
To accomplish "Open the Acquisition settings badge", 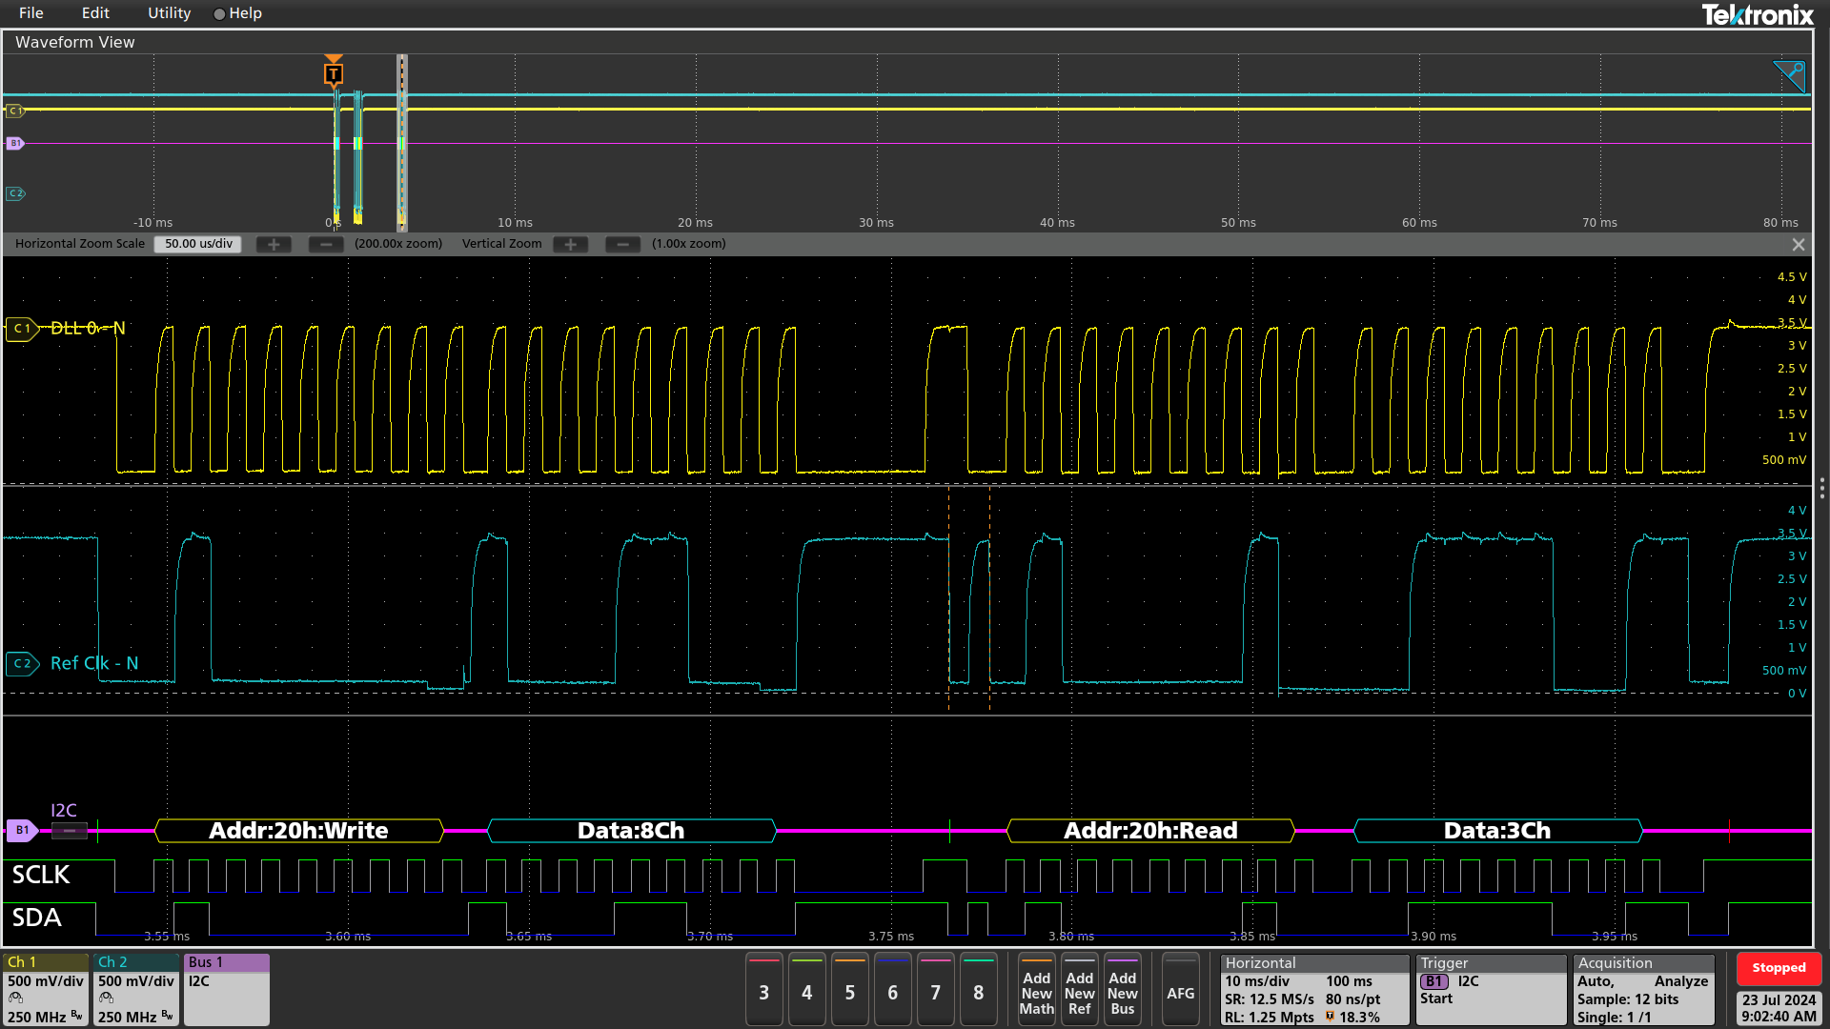I will pos(1643,990).
